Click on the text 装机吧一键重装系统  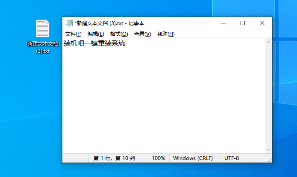click(94, 43)
